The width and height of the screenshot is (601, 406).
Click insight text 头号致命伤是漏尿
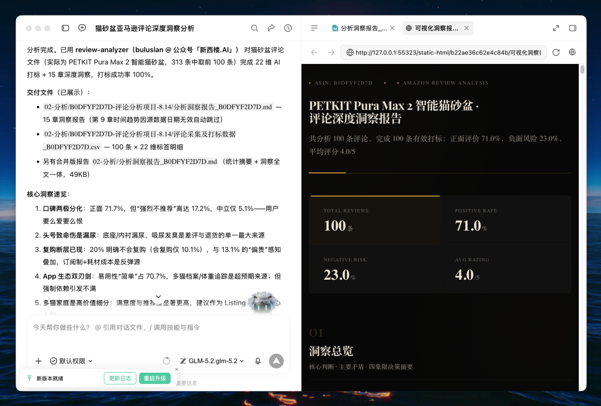[x=69, y=235]
